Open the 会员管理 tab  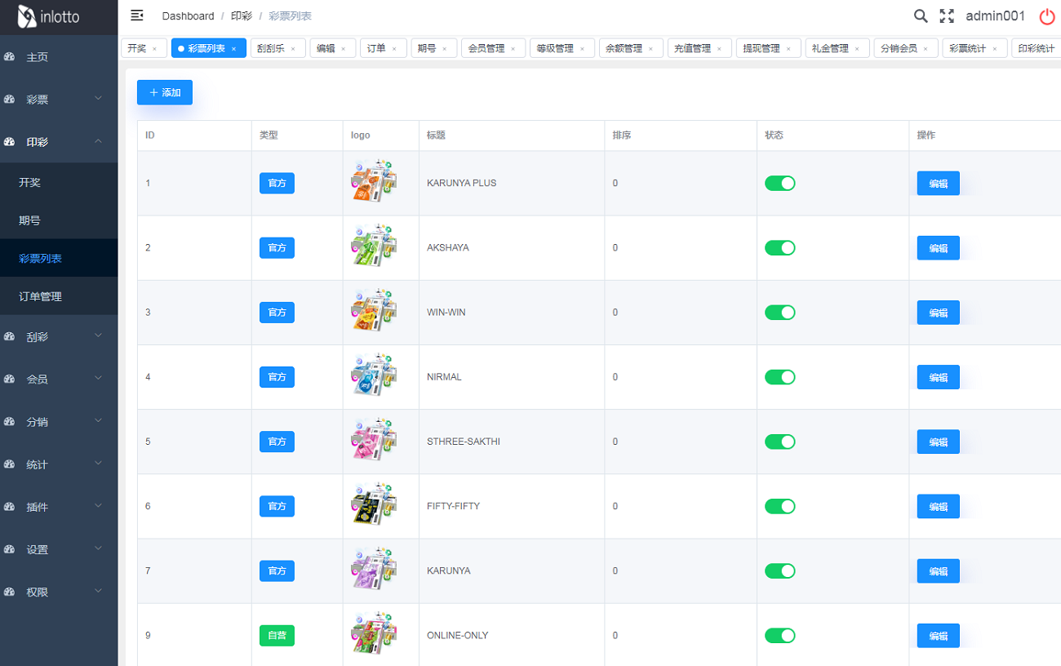(487, 47)
